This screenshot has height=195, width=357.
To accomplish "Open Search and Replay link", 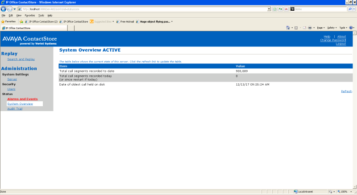I will click(x=21, y=59).
